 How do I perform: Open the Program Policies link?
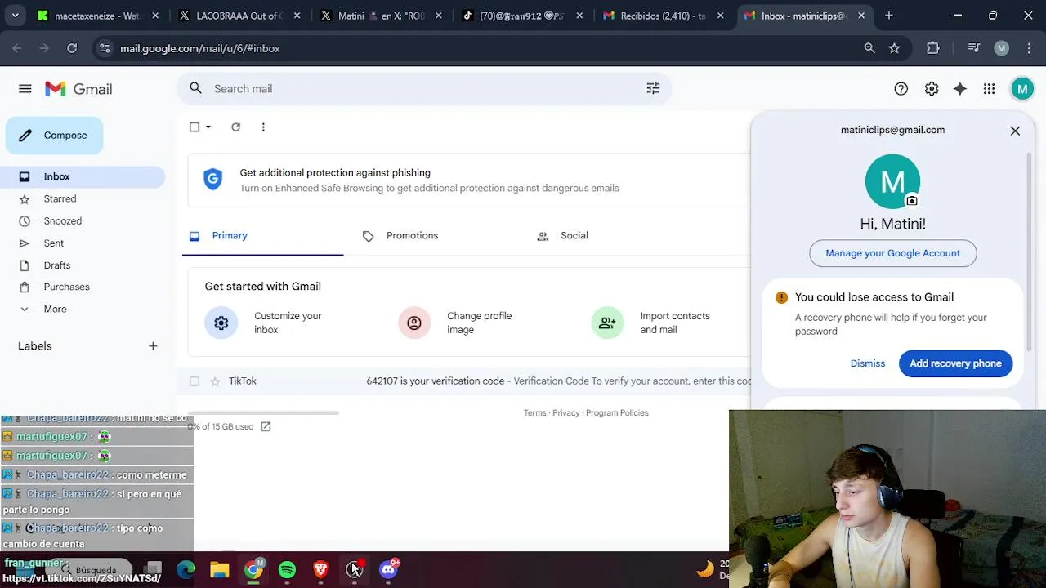tap(617, 412)
